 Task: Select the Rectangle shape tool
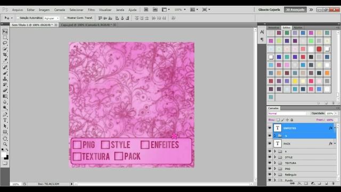(5, 132)
